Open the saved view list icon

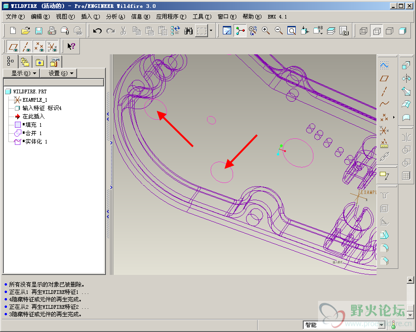[318, 31]
